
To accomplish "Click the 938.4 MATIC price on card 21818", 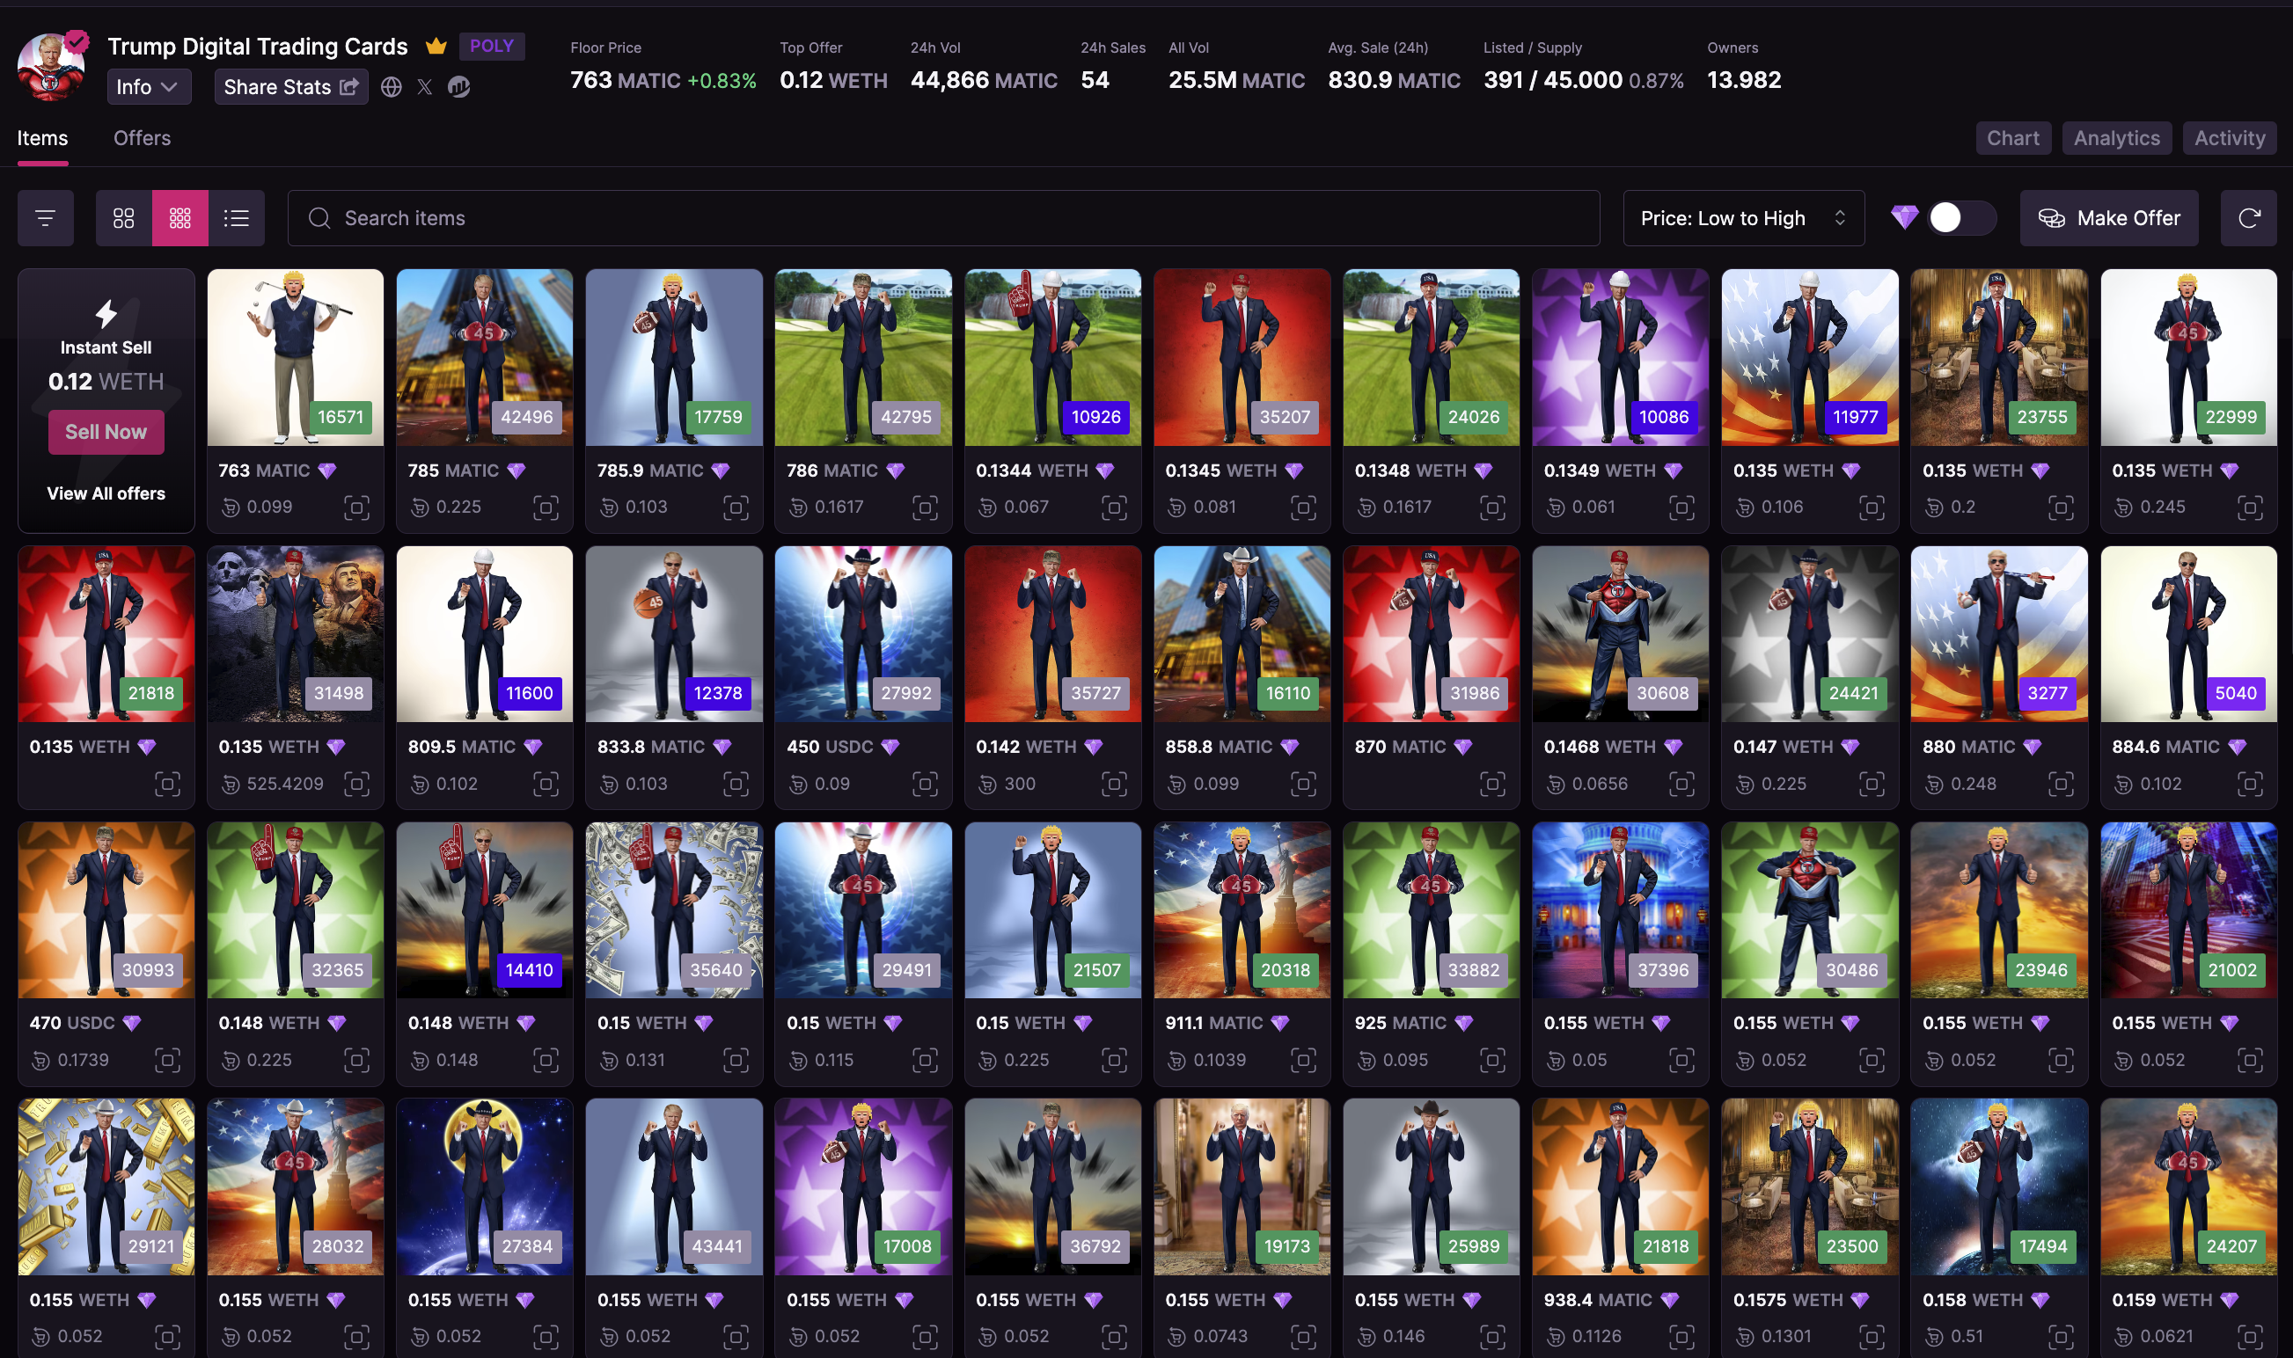I will point(1597,1300).
